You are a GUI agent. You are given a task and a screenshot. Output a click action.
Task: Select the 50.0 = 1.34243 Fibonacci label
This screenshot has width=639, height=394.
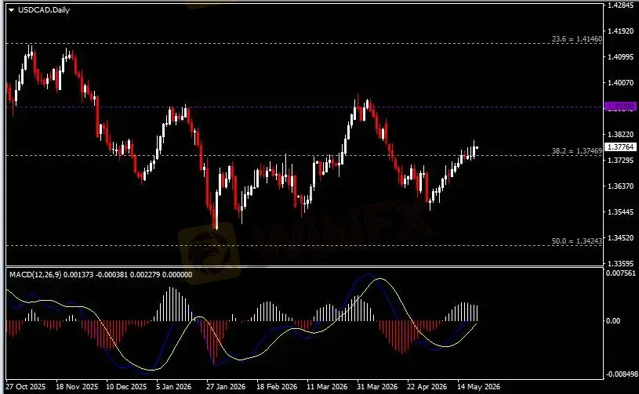[x=576, y=241]
